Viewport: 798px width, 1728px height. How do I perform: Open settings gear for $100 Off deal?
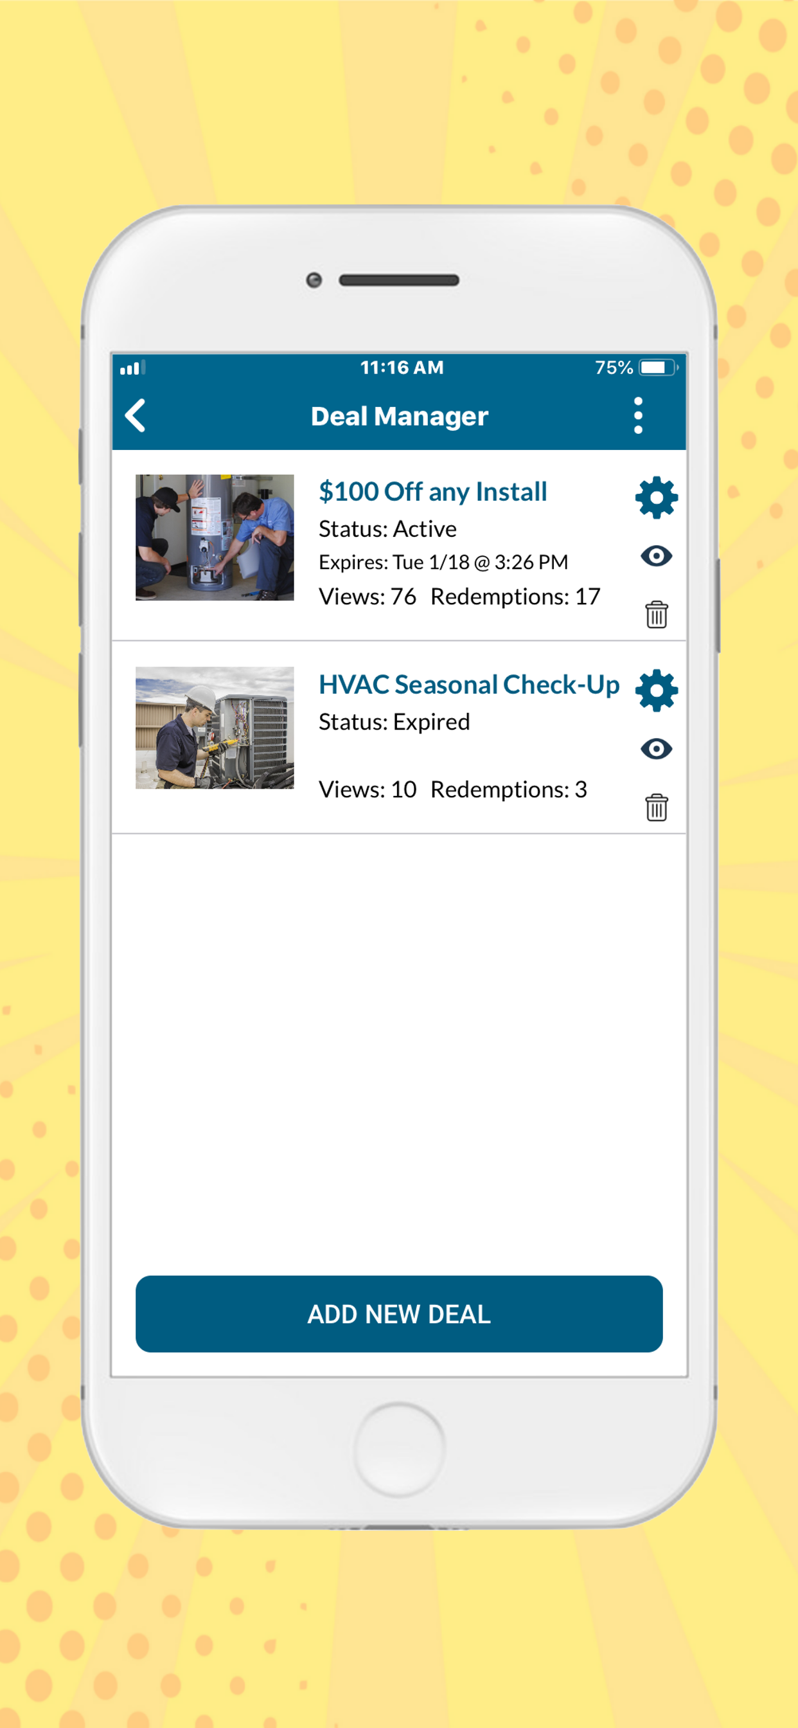(656, 498)
